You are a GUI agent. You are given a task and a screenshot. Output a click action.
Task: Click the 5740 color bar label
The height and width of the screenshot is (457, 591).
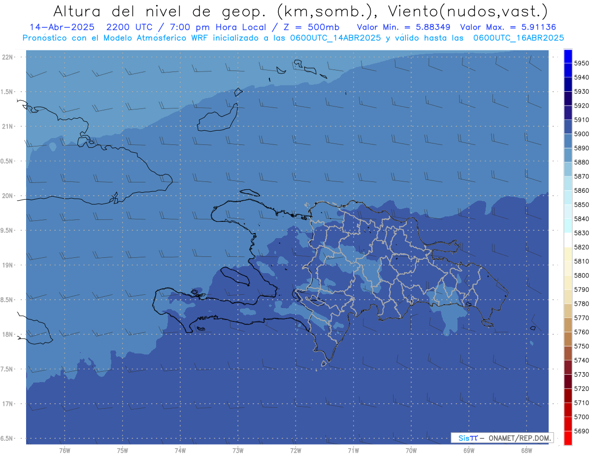pos(582,360)
